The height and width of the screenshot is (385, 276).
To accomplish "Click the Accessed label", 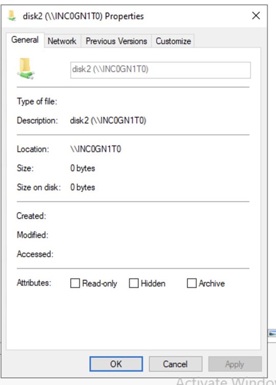I will point(35,254).
